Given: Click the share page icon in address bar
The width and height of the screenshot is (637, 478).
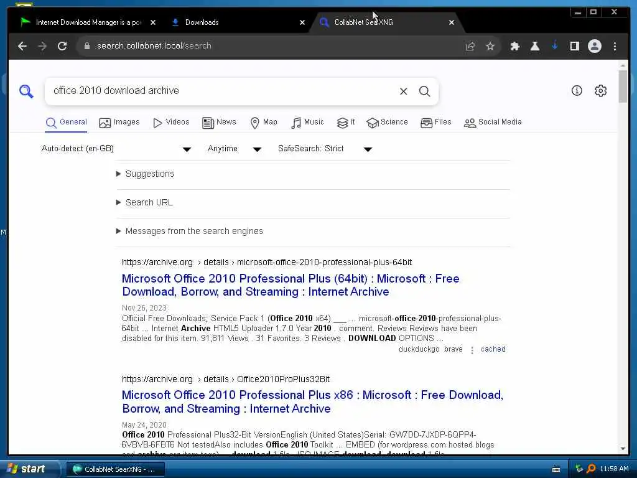Looking at the screenshot, I should (x=470, y=46).
